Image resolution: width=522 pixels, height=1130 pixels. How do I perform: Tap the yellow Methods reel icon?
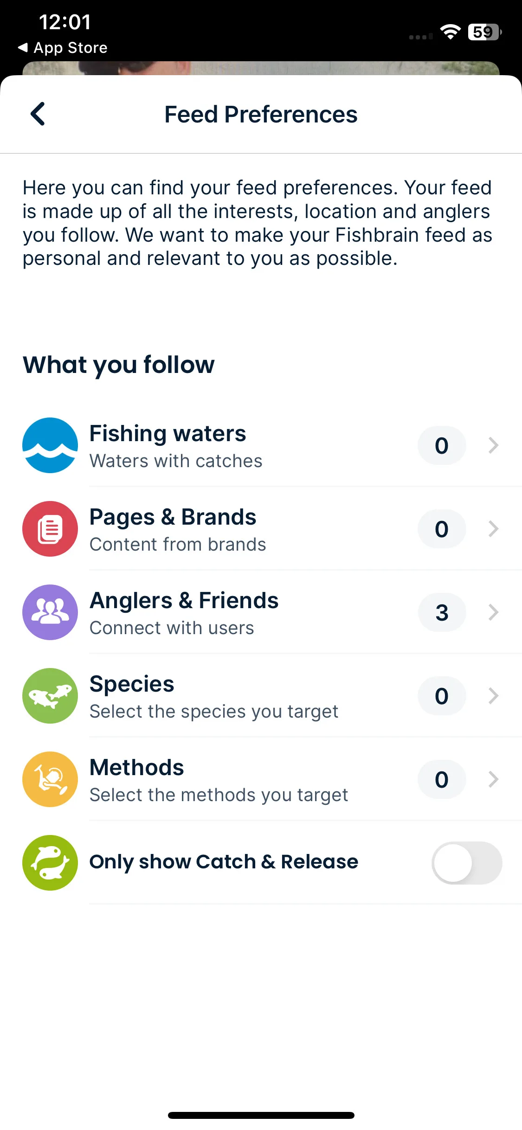point(50,779)
